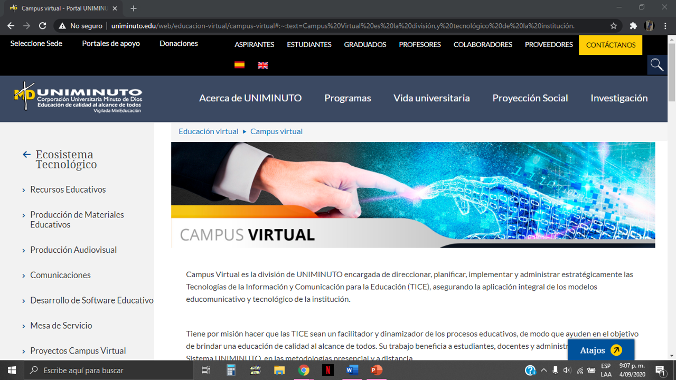This screenshot has width=676, height=380.
Task: Show hidden tray icons chevron
Action: [544, 370]
